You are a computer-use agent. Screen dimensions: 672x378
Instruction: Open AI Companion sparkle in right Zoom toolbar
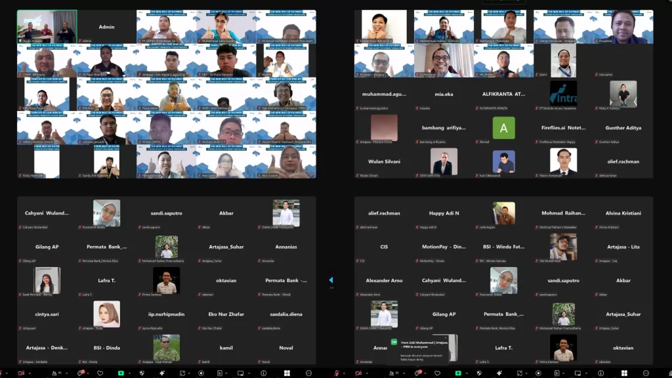499,373
